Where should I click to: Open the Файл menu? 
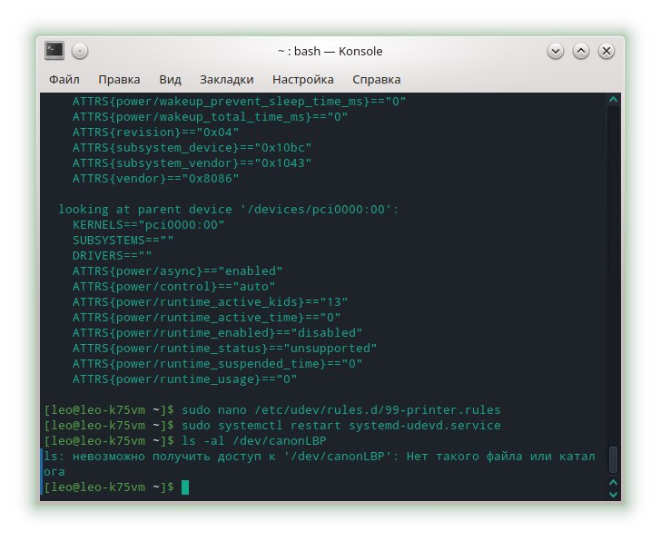point(64,79)
